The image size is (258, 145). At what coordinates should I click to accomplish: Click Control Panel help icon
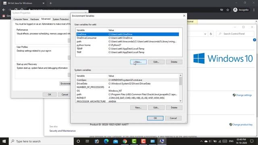point(254,40)
